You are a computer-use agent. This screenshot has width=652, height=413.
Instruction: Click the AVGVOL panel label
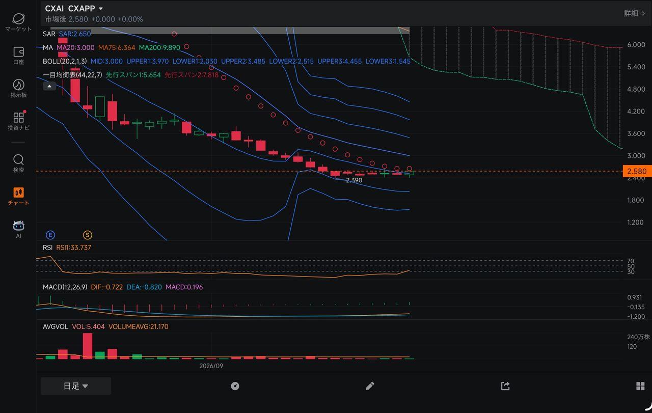tap(56, 326)
